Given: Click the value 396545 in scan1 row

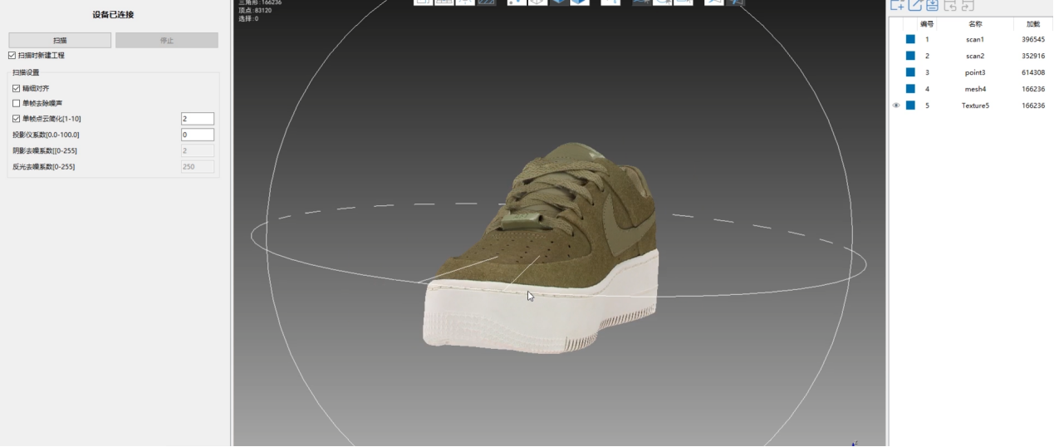Looking at the screenshot, I should [1033, 39].
